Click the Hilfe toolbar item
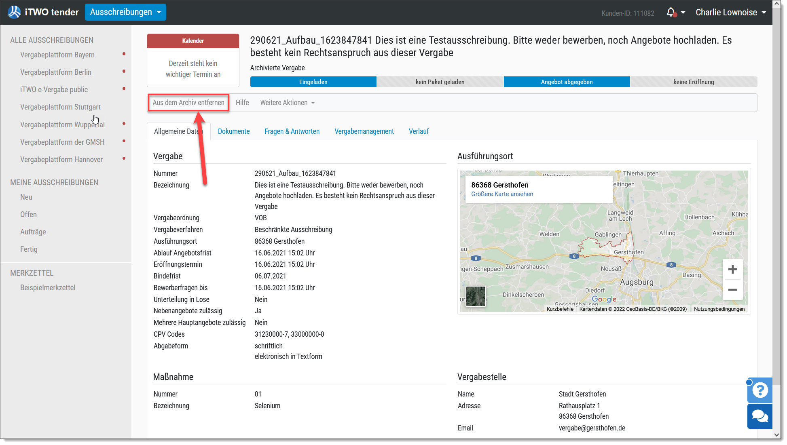The width and height of the screenshot is (787, 445). [x=242, y=103]
